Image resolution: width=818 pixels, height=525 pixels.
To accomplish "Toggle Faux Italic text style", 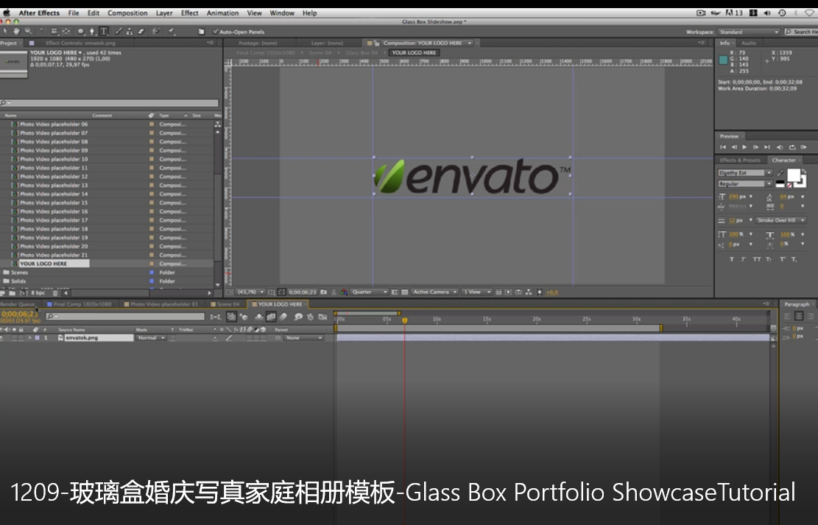I will click(744, 259).
